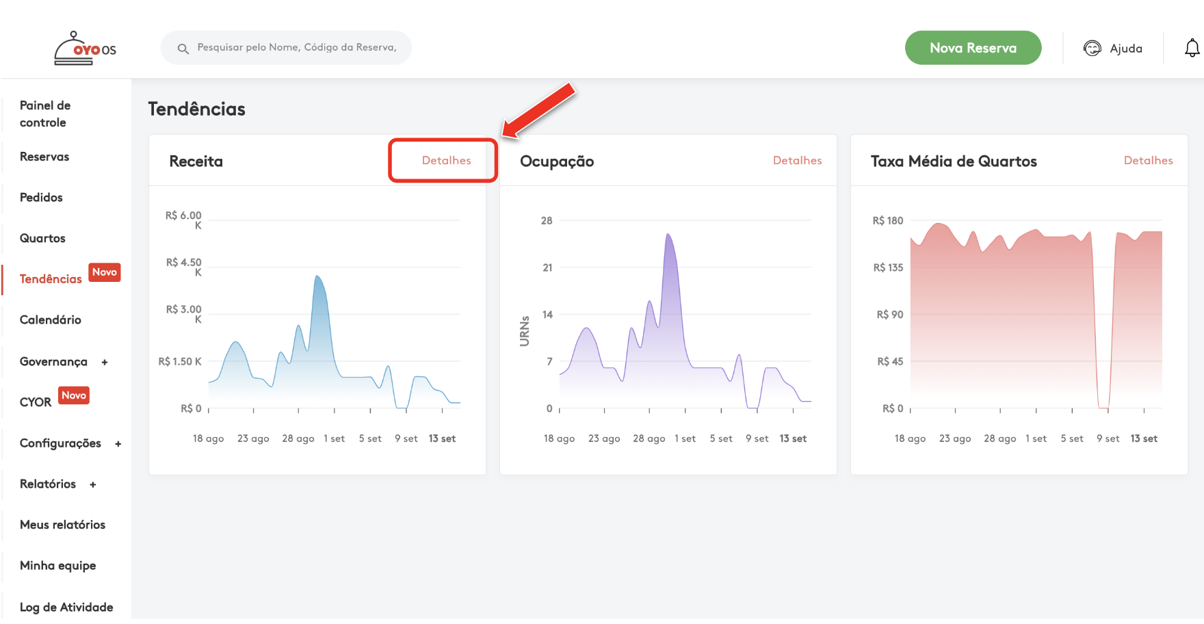Open the Pedidos menu item
This screenshot has width=1204, height=624.
tap(41, 198)
